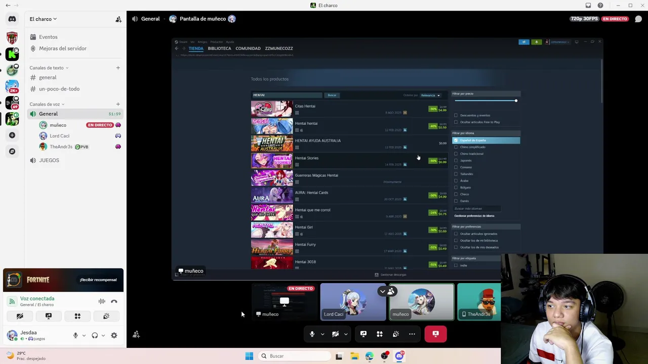
Task: Collapse Canales de texto category
Action: point(49,68)
